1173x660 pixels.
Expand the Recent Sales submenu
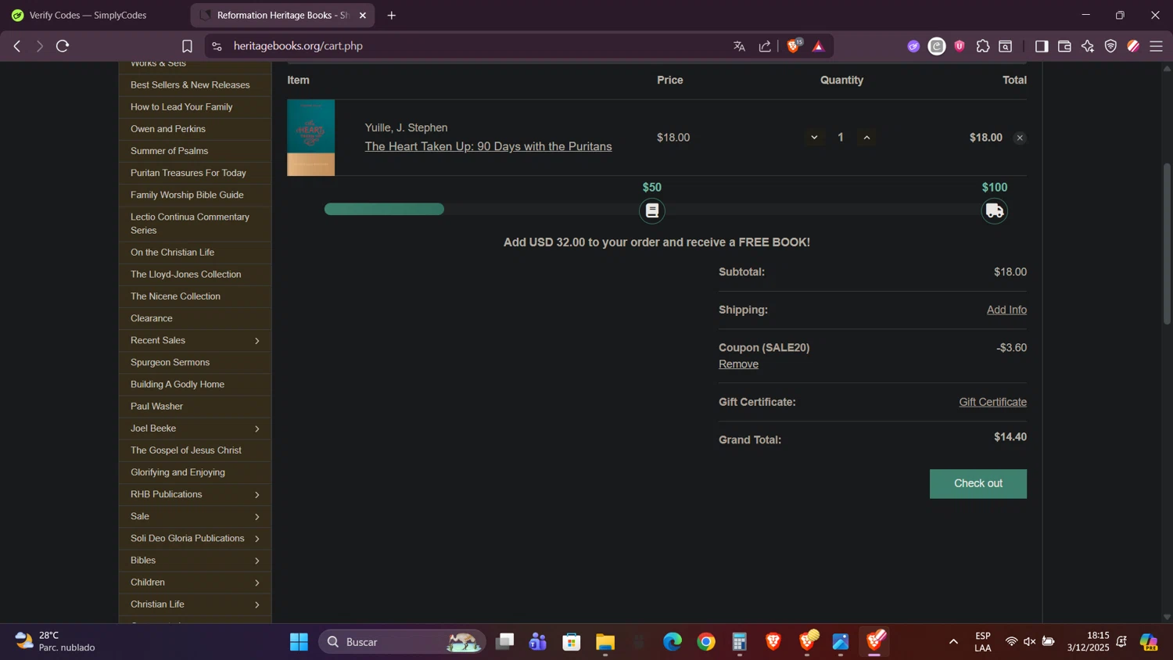point(257,341)
